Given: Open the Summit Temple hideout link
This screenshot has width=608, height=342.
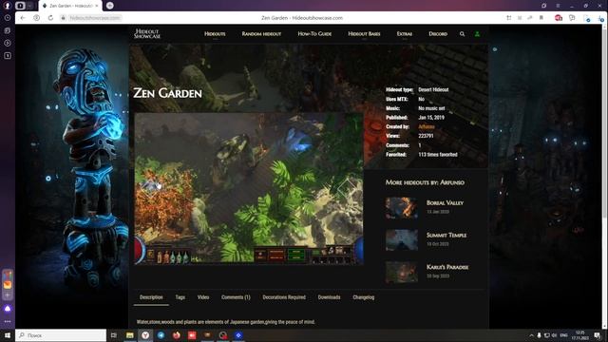Looking at the screenshot, I should pos(446,235).
